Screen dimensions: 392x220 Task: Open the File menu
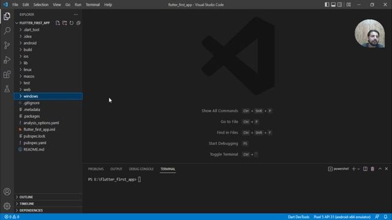(15, 4)
